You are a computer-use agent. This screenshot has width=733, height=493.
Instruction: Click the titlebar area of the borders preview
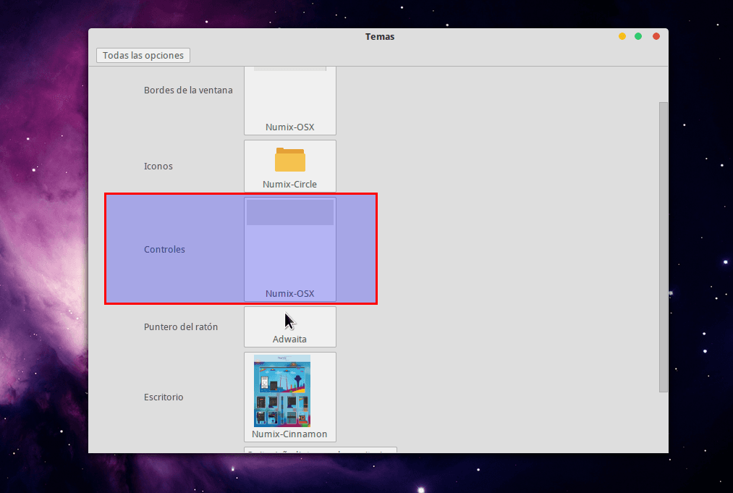[289, 69]
